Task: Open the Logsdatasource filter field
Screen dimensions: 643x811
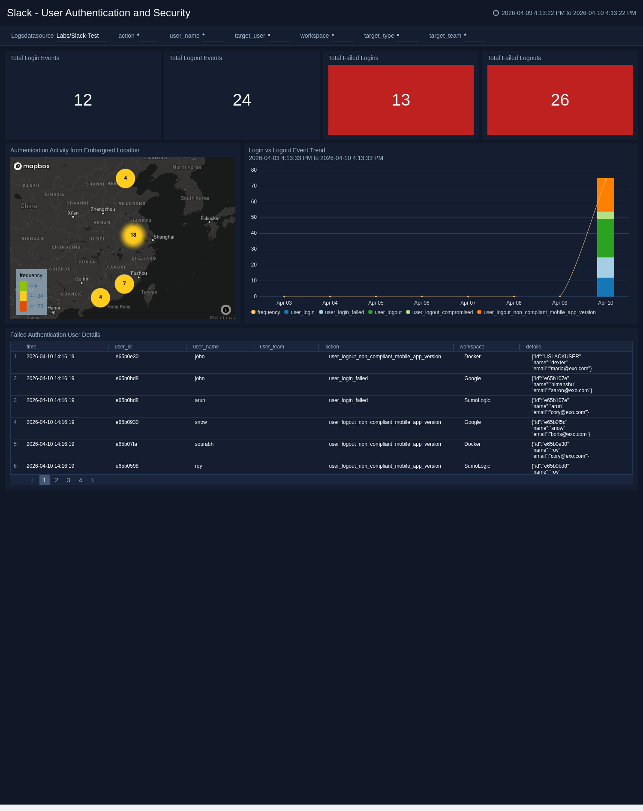Action: point(81,36)
